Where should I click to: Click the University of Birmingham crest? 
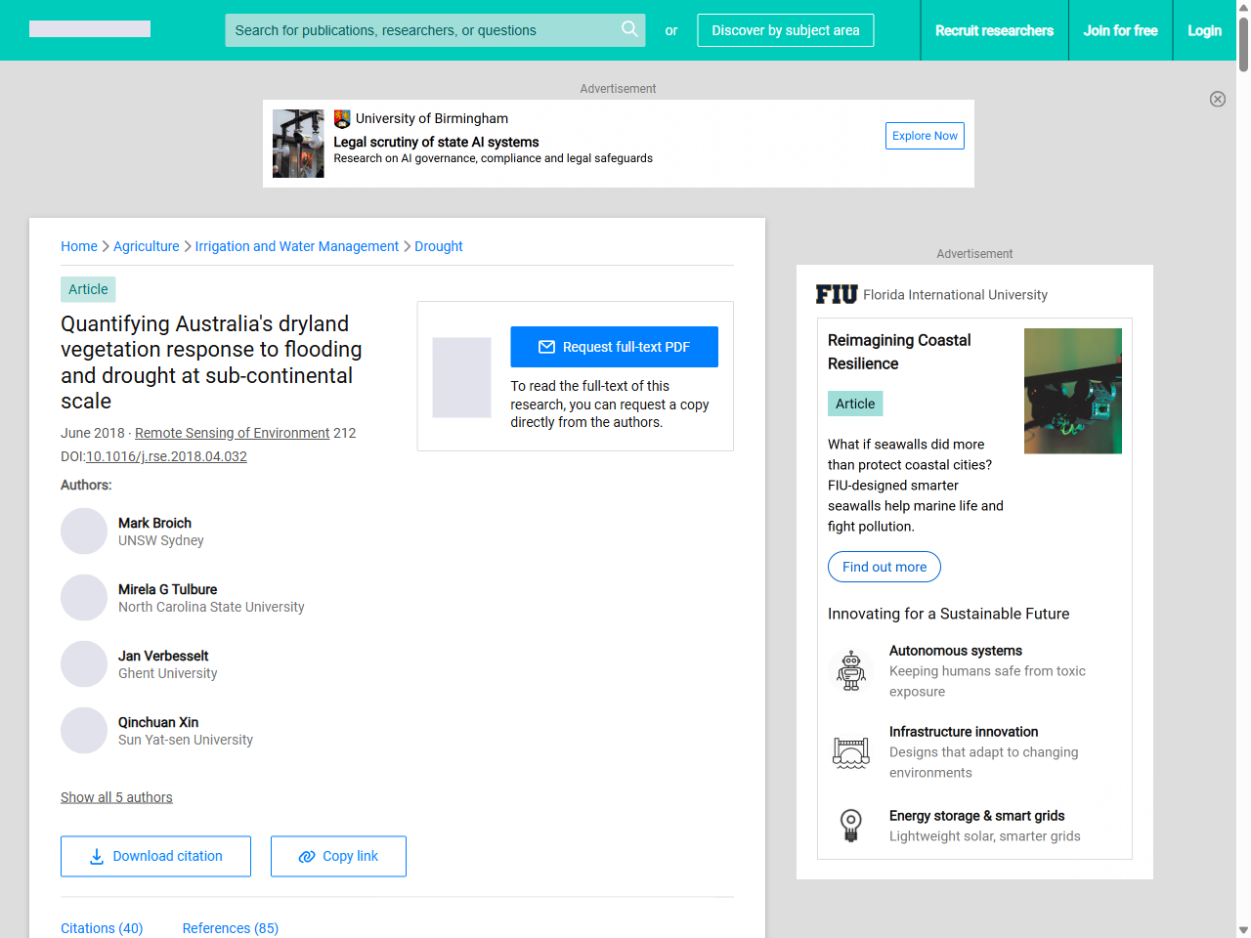click(341, 118)
